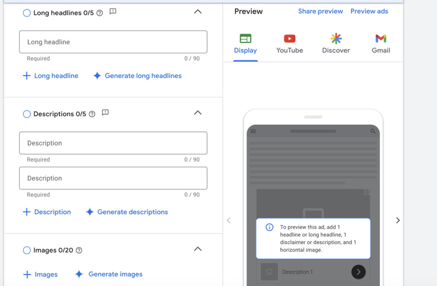Select the Descriptions status circle
Screen dimensions: 437x286
26,114
